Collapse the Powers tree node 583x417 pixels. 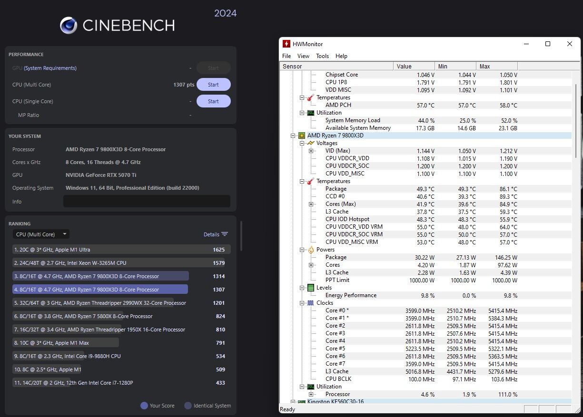(x=302, y=250)
